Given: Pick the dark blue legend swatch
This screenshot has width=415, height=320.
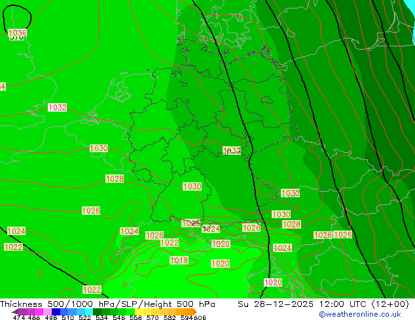Looking at the screenshot, I should coord(55,312).
